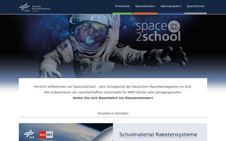The image size is (226, 141).
Task: Select the Aktuelles & Highlights heading
Action: pos(113,114)
